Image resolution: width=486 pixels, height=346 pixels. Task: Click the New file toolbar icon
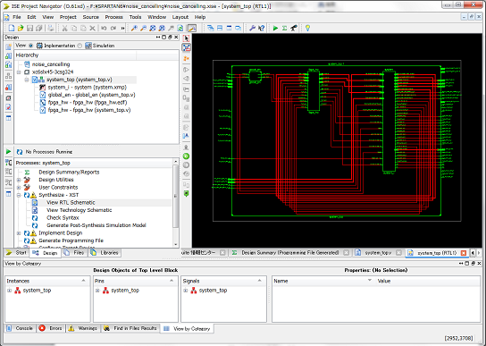(12, 29)
